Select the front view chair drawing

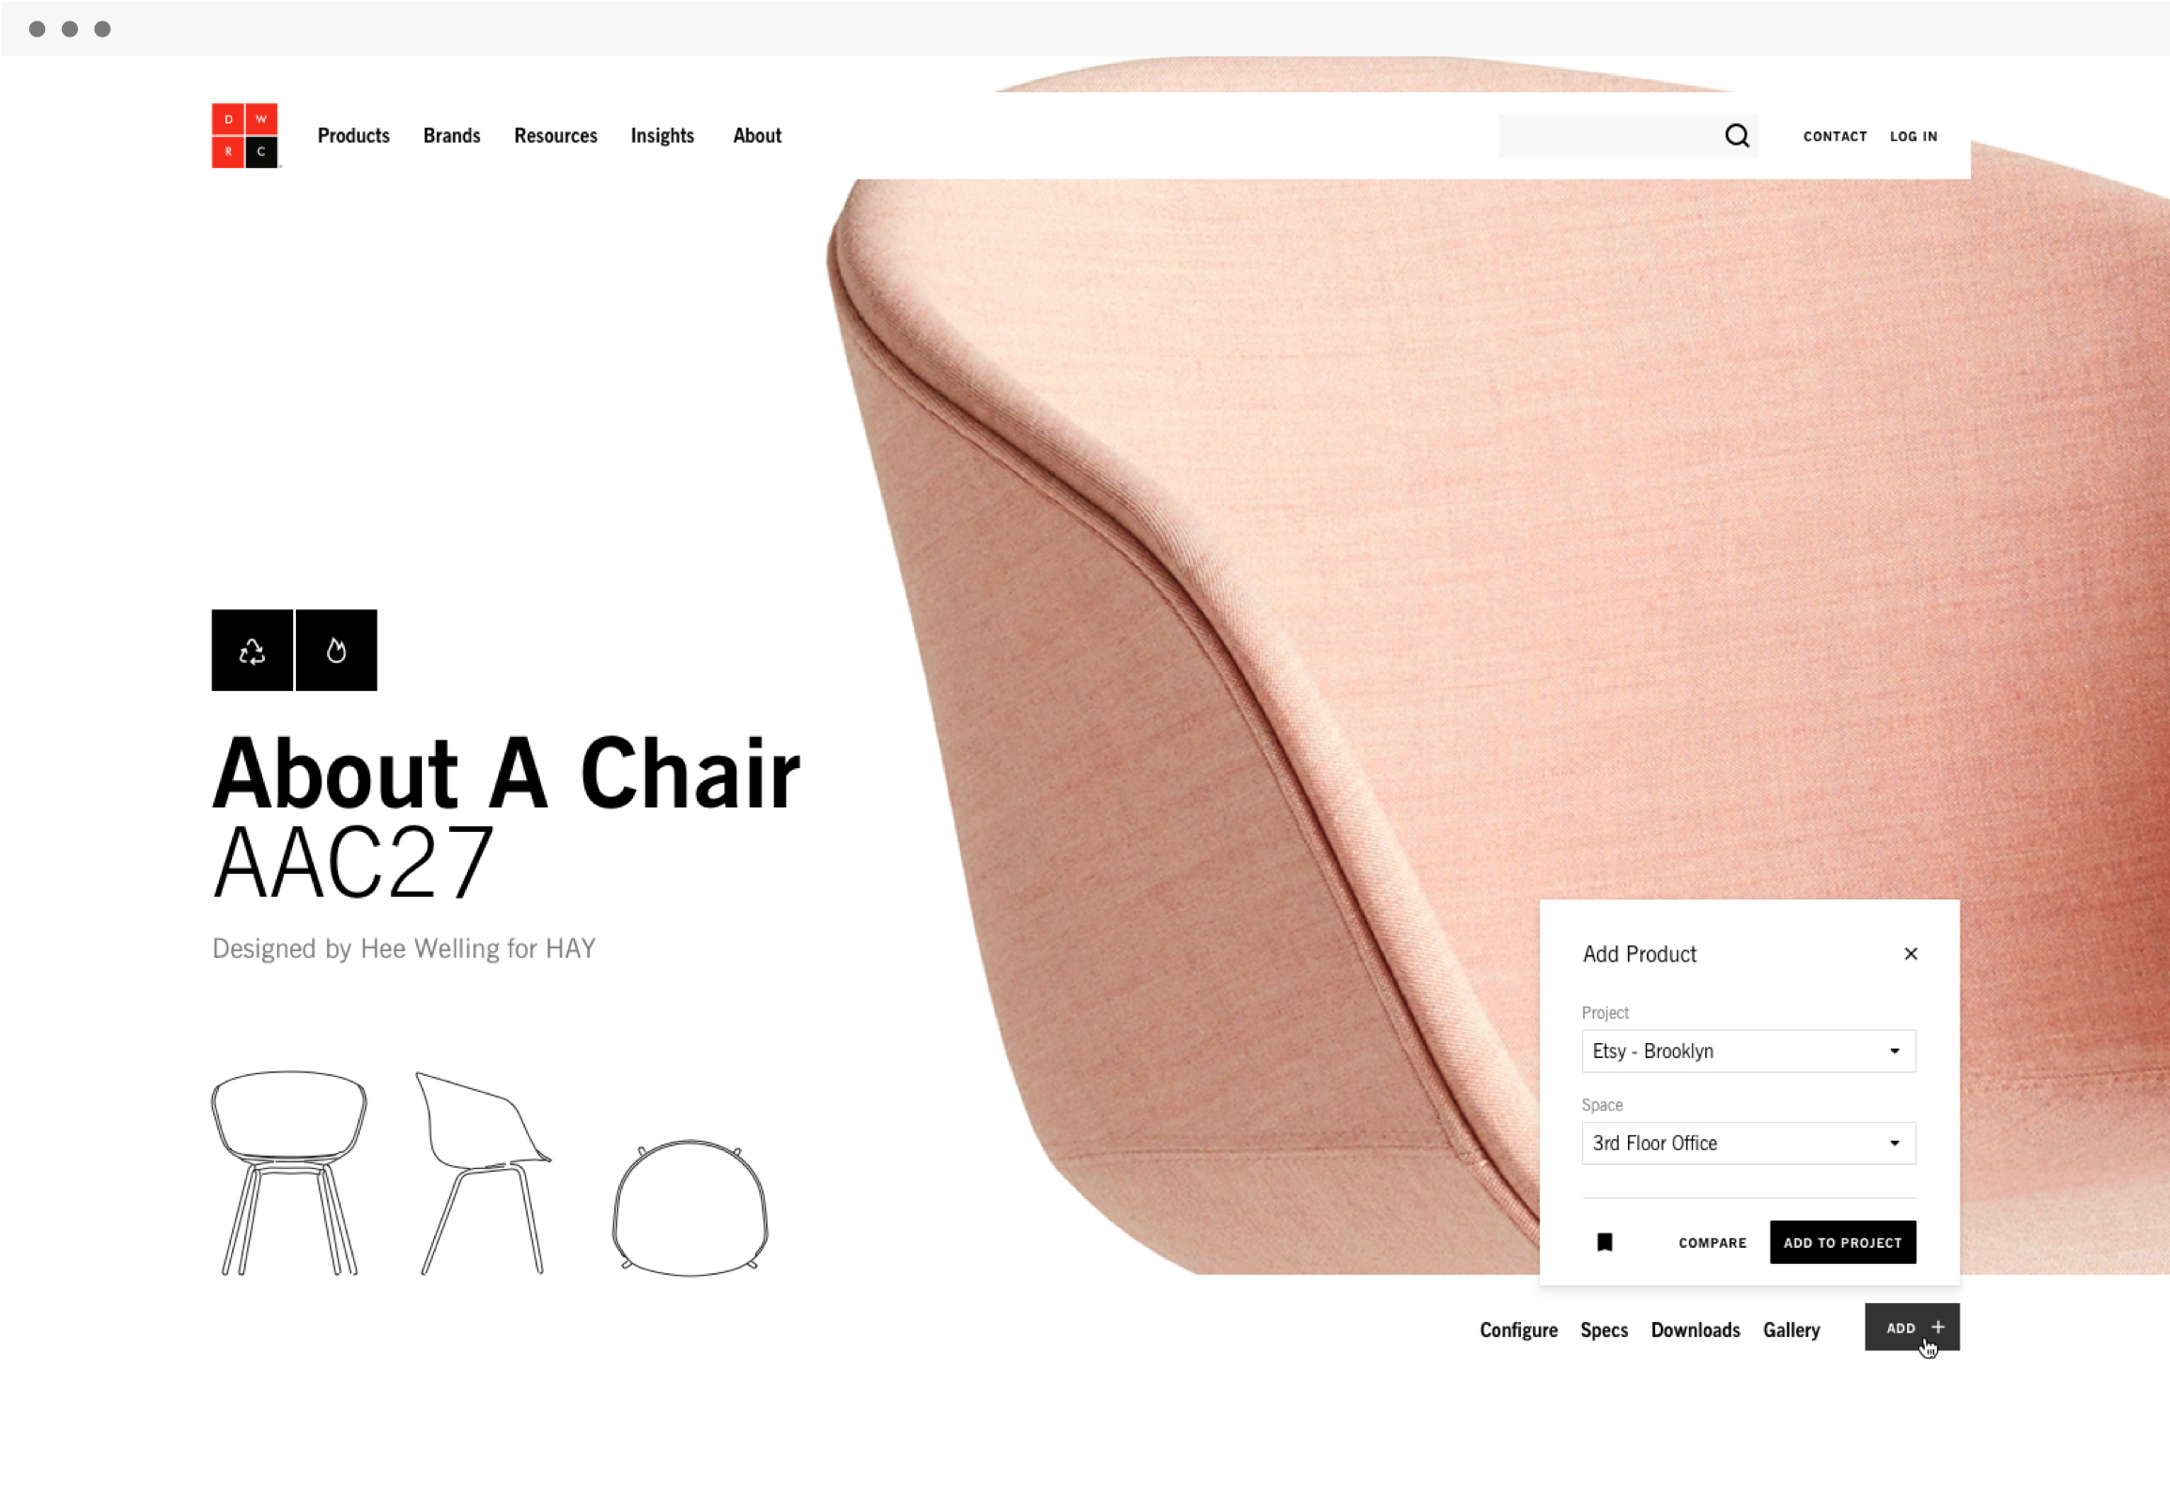point(288,1173)
